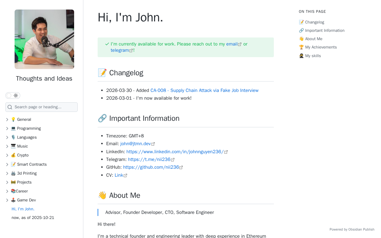The height and width of the screenshot is (238, 381).
Task: Click the books icon beside Career
Action: click(x=13, y=191)
